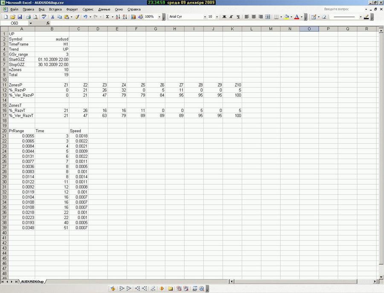Screen dimensions: 384x293
Task: Open the font size 10 dropdown
Action: coord(217,17)
